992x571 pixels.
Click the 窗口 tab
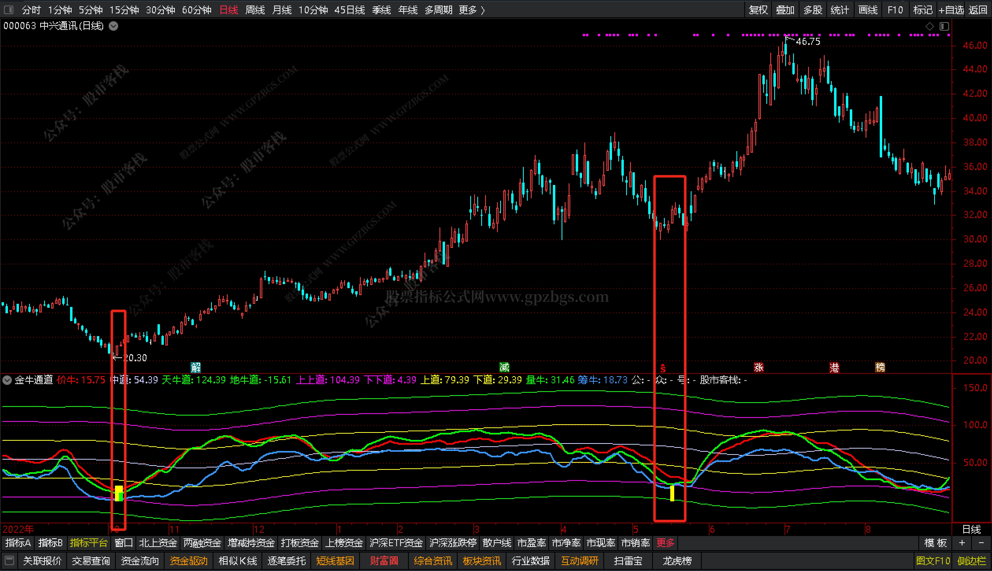[x=124, y=543]
